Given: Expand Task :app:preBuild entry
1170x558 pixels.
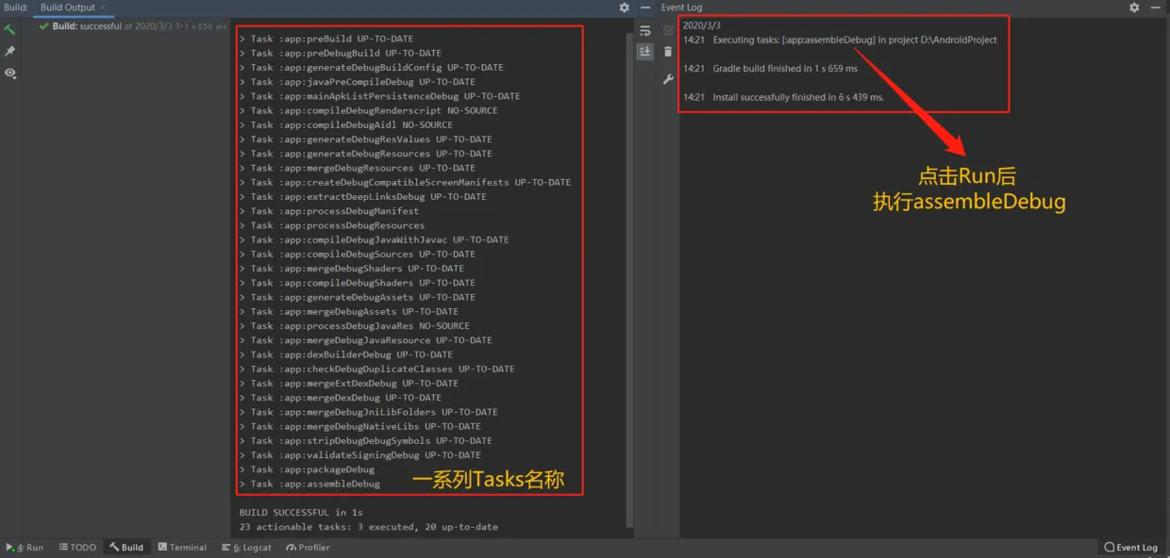Looking at the screenshot, I should point(242,39).
